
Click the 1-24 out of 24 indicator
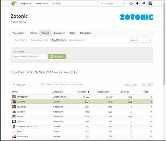[x=131, y=85]
